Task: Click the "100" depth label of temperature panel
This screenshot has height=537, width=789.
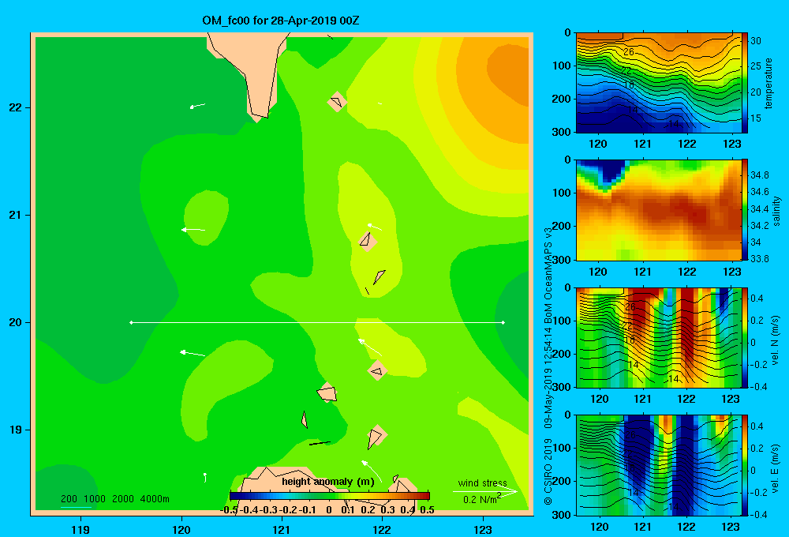Action: (561, 66)
